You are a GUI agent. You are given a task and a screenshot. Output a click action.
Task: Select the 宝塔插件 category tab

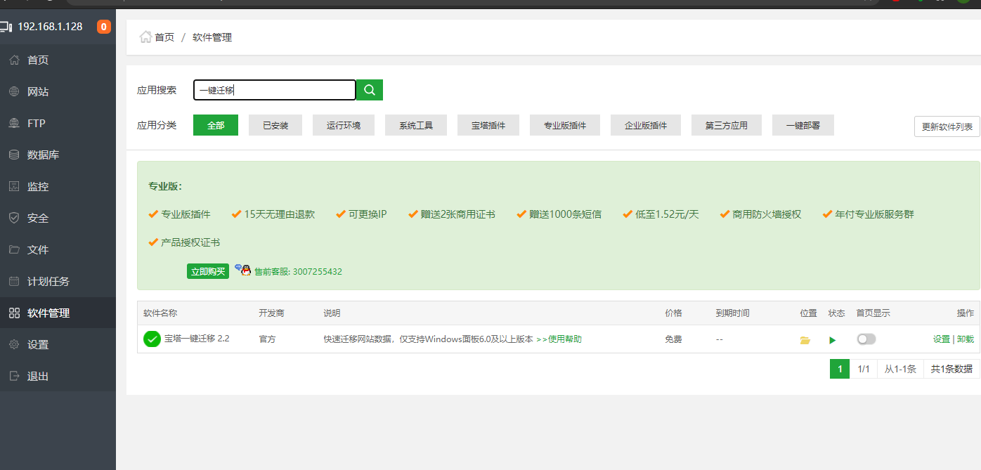tap(488, 126)
